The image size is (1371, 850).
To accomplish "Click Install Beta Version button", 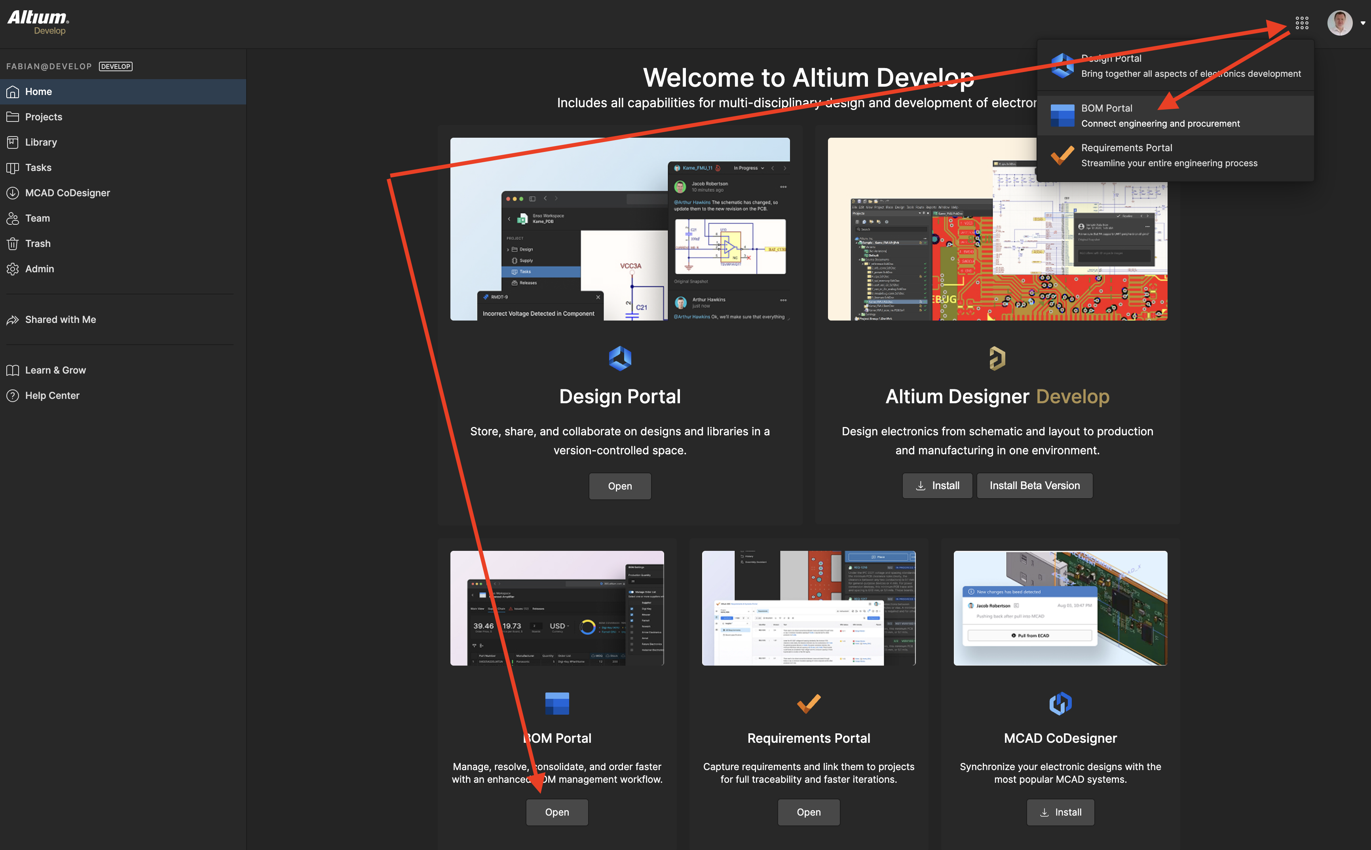I will click(x=1034, y=486).
